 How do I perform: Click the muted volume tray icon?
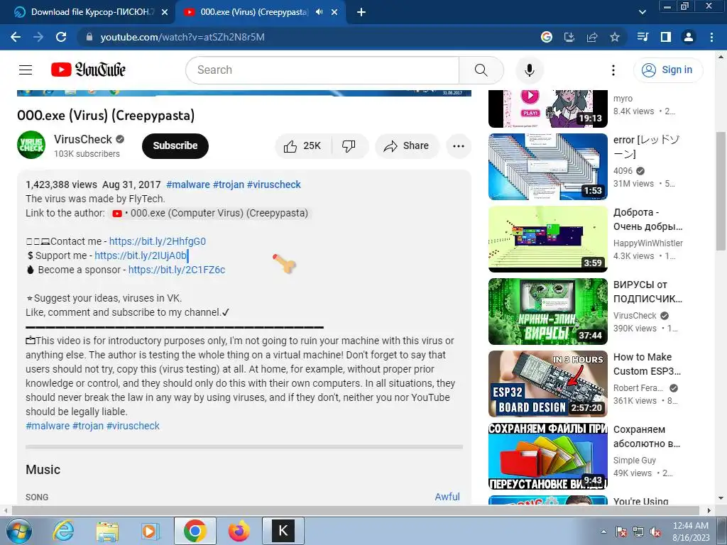coord(655,532)
